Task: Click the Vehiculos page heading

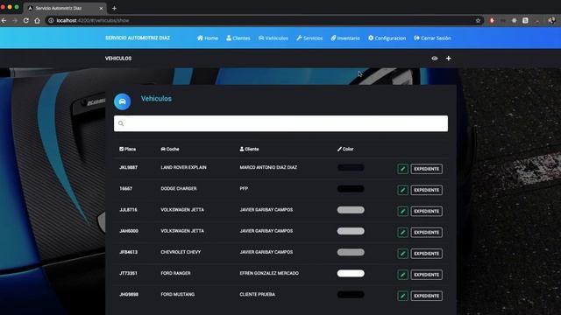Action: click(156, 99)
